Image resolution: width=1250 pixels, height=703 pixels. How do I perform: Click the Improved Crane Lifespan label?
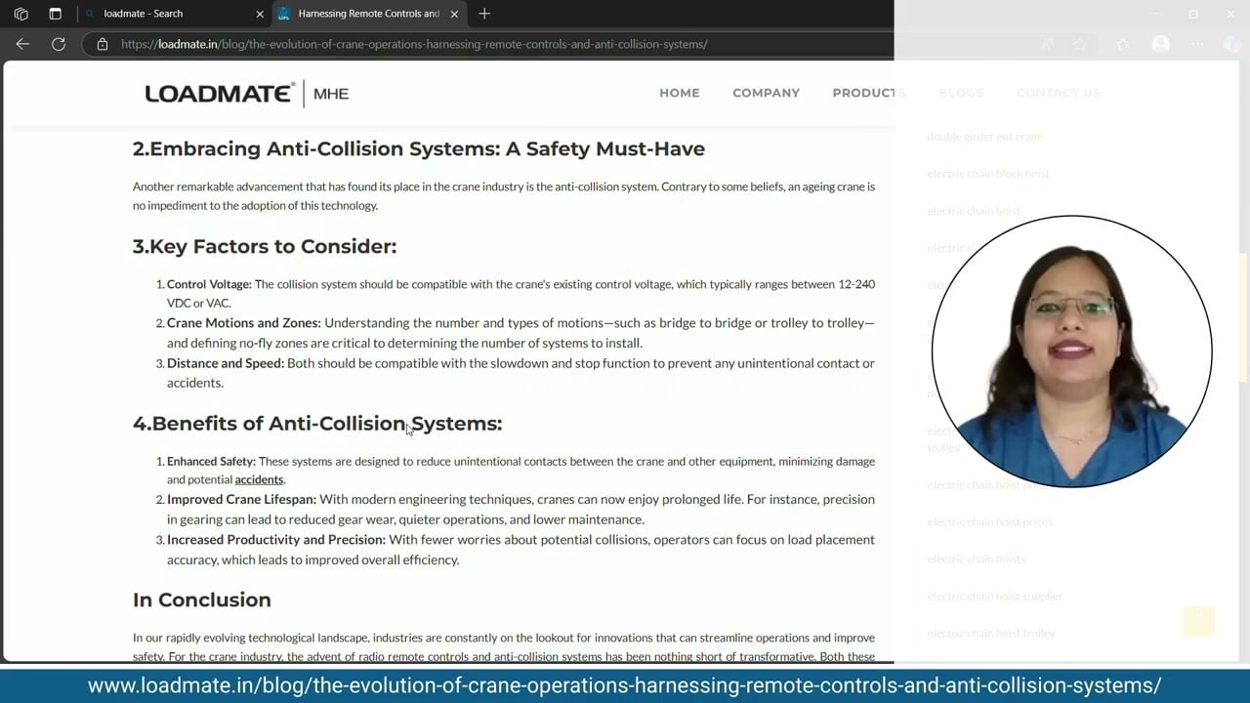click(241, 499)
